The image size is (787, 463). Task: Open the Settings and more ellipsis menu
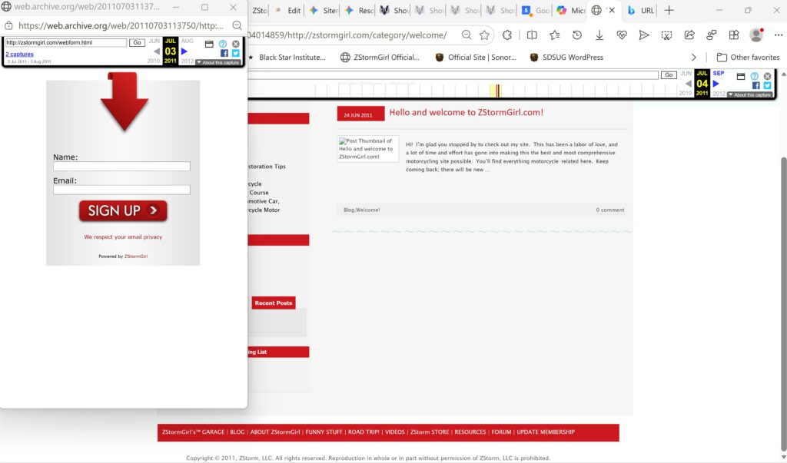(779, 35)
